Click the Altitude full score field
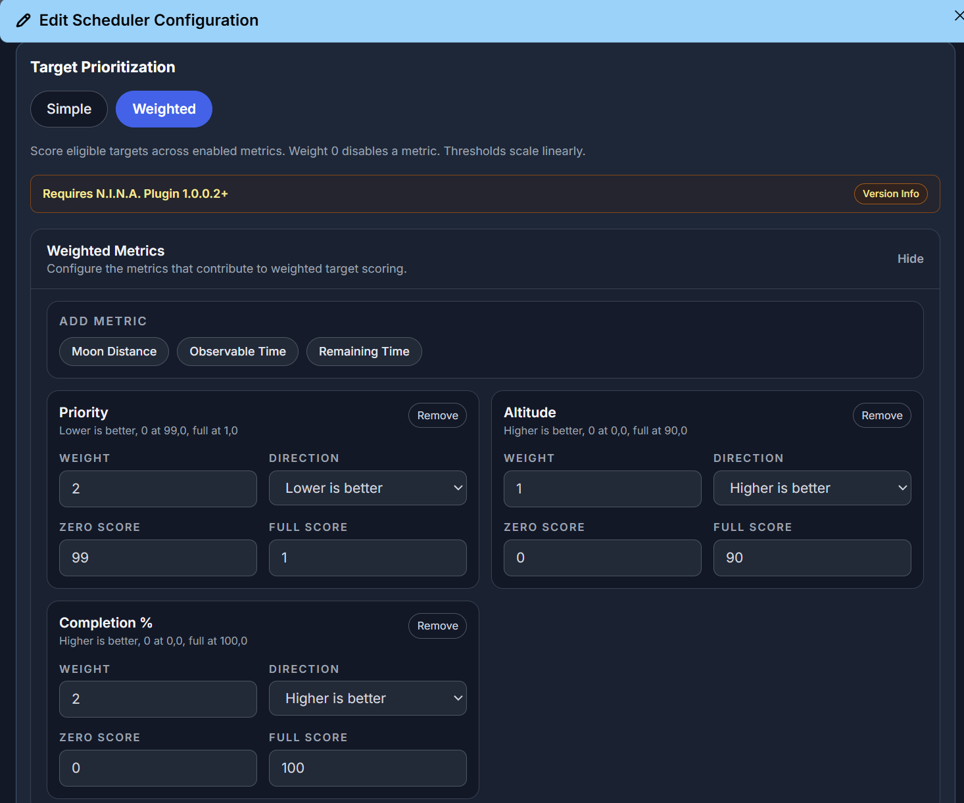Screen dimensions: 964x803 [812, 558]
